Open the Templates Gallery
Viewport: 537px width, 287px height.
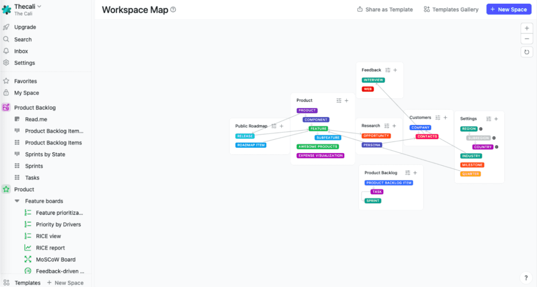[451, 9]
